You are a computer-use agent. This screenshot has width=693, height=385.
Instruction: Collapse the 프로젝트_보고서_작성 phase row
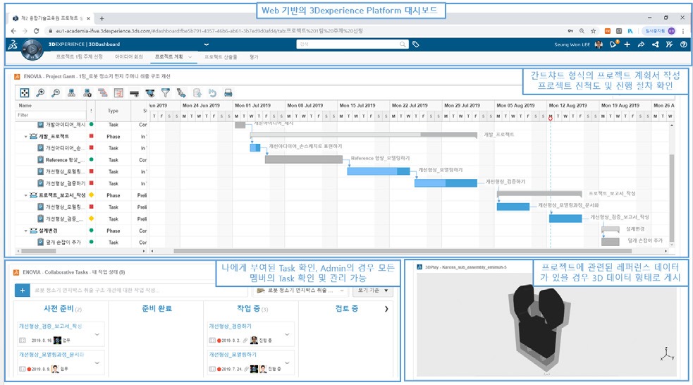point(27,195)
